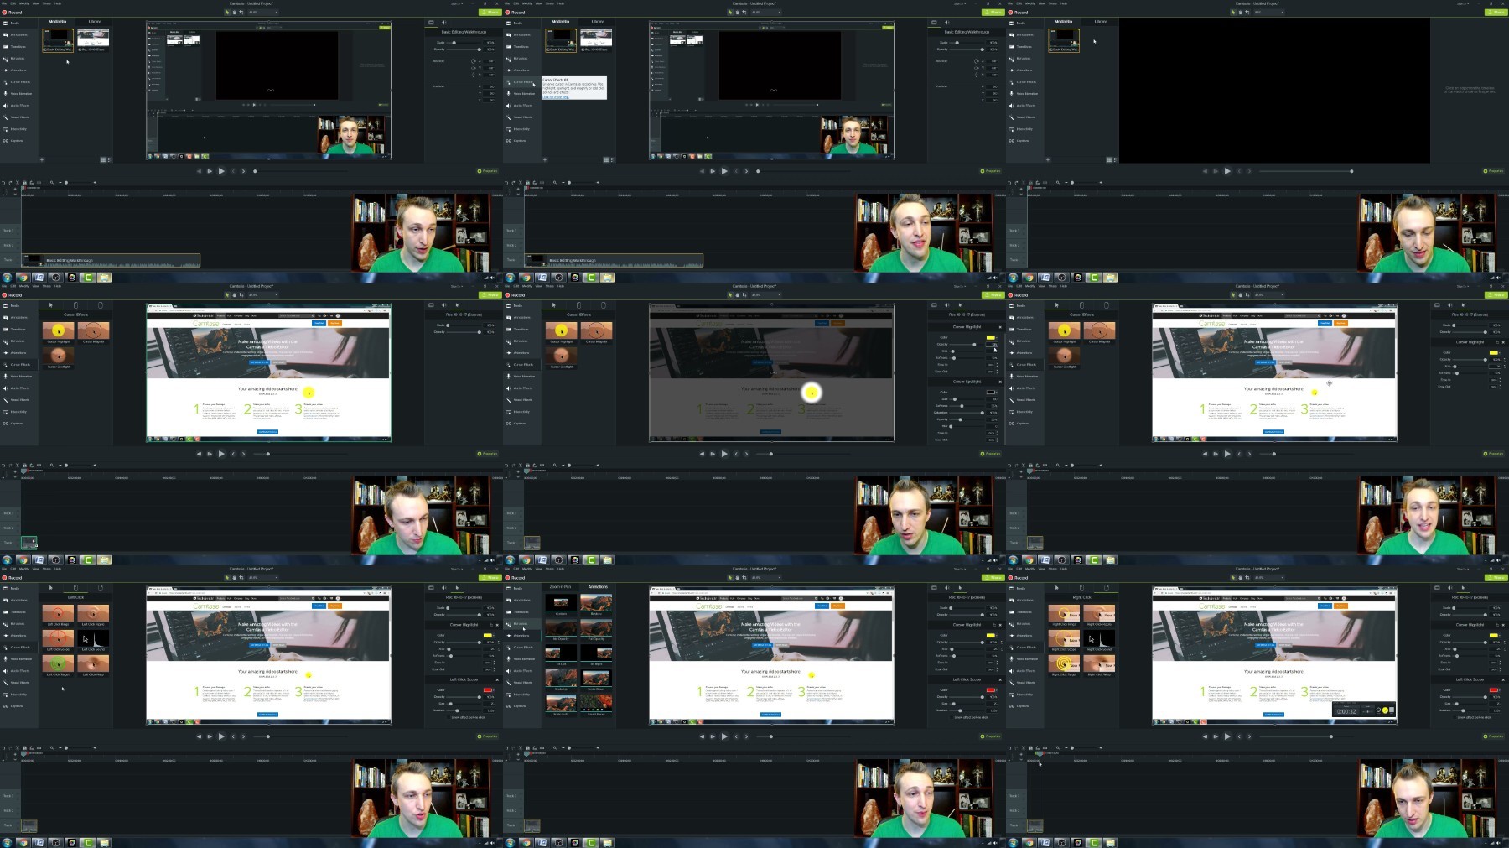
Task: Click Properties button in the Zoom-n-Pan Animations frame
Action: pos(990,736)
